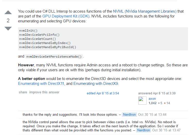Open the GPU Deployment Kit (GDK) link
Image resolution: width=189 pixels, height=135 pixels.
pyautogui.click(x=66, y=16)
